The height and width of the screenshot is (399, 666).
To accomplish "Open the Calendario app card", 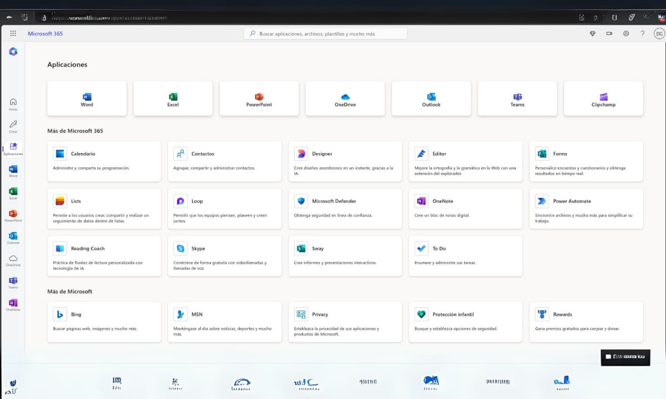I will 104,161.
